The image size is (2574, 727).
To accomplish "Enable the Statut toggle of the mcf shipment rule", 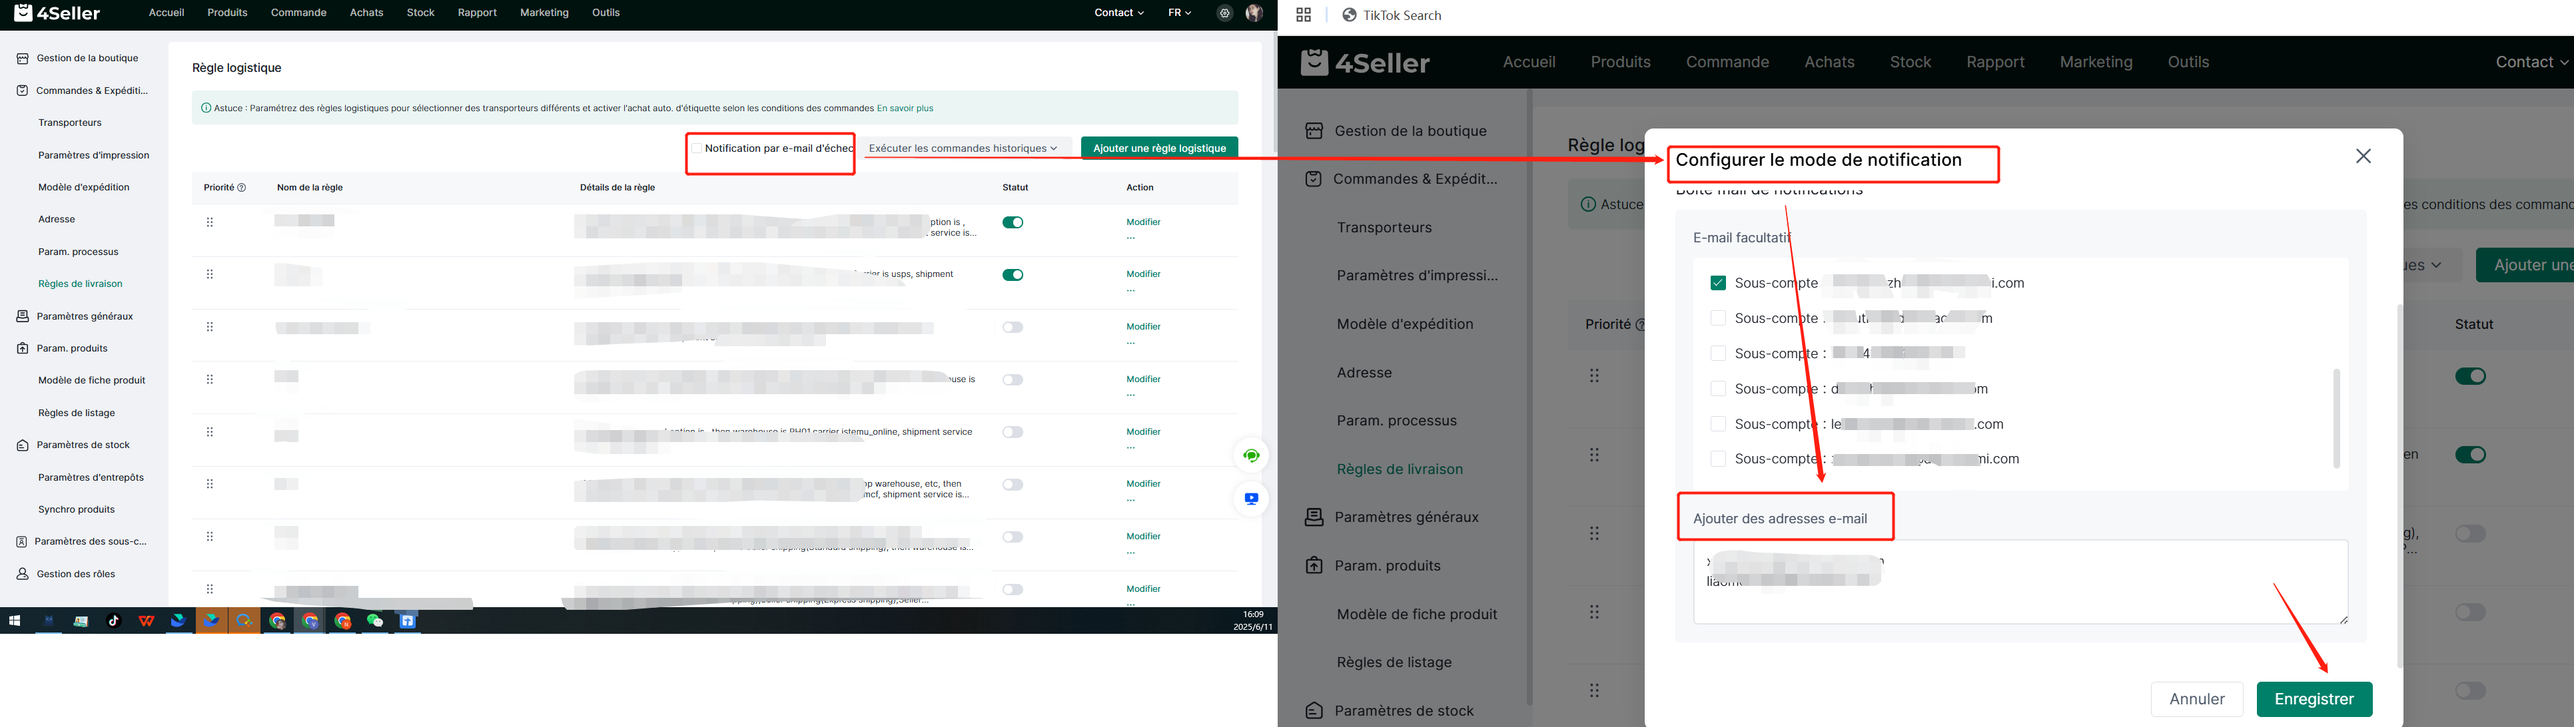I will click(1013, 485).
